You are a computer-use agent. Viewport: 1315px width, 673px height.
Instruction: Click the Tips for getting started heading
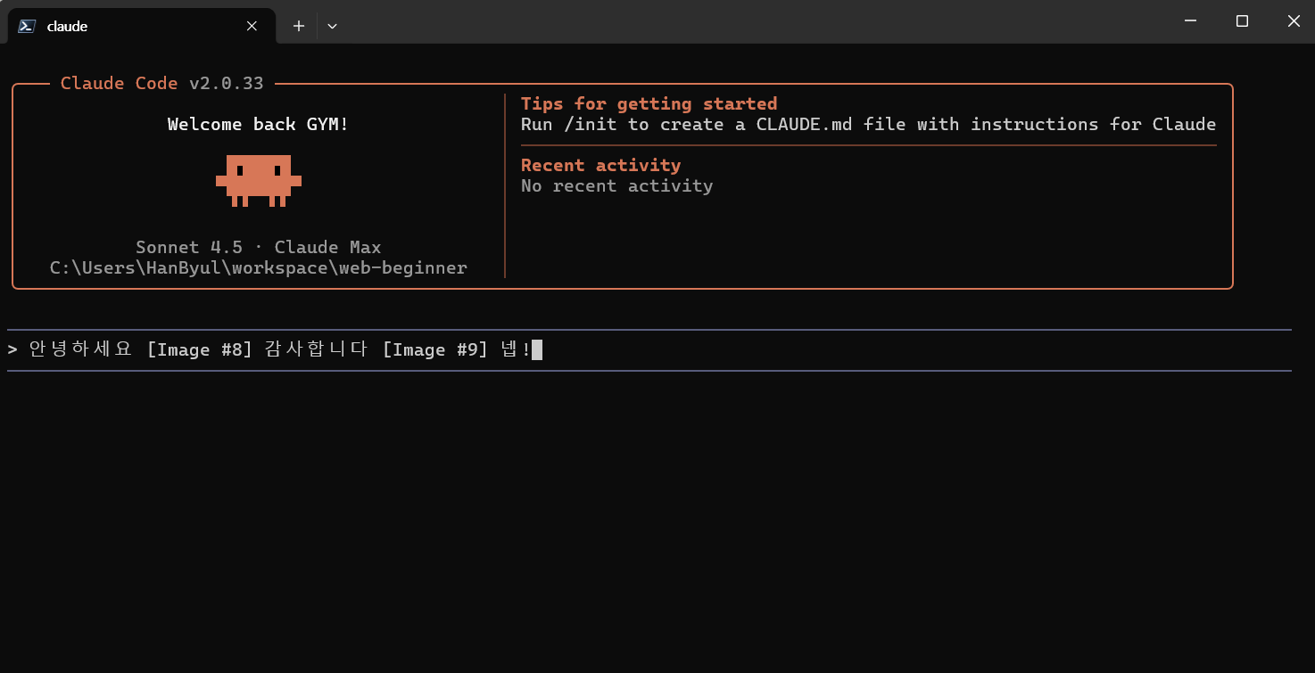tap(649, 103)
